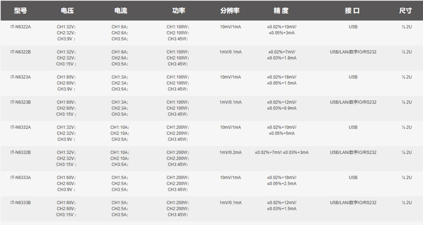423x225 pixels.
Task: Click the 分辨率 column header
Action: pyautogui.click(x=230, y=11)
